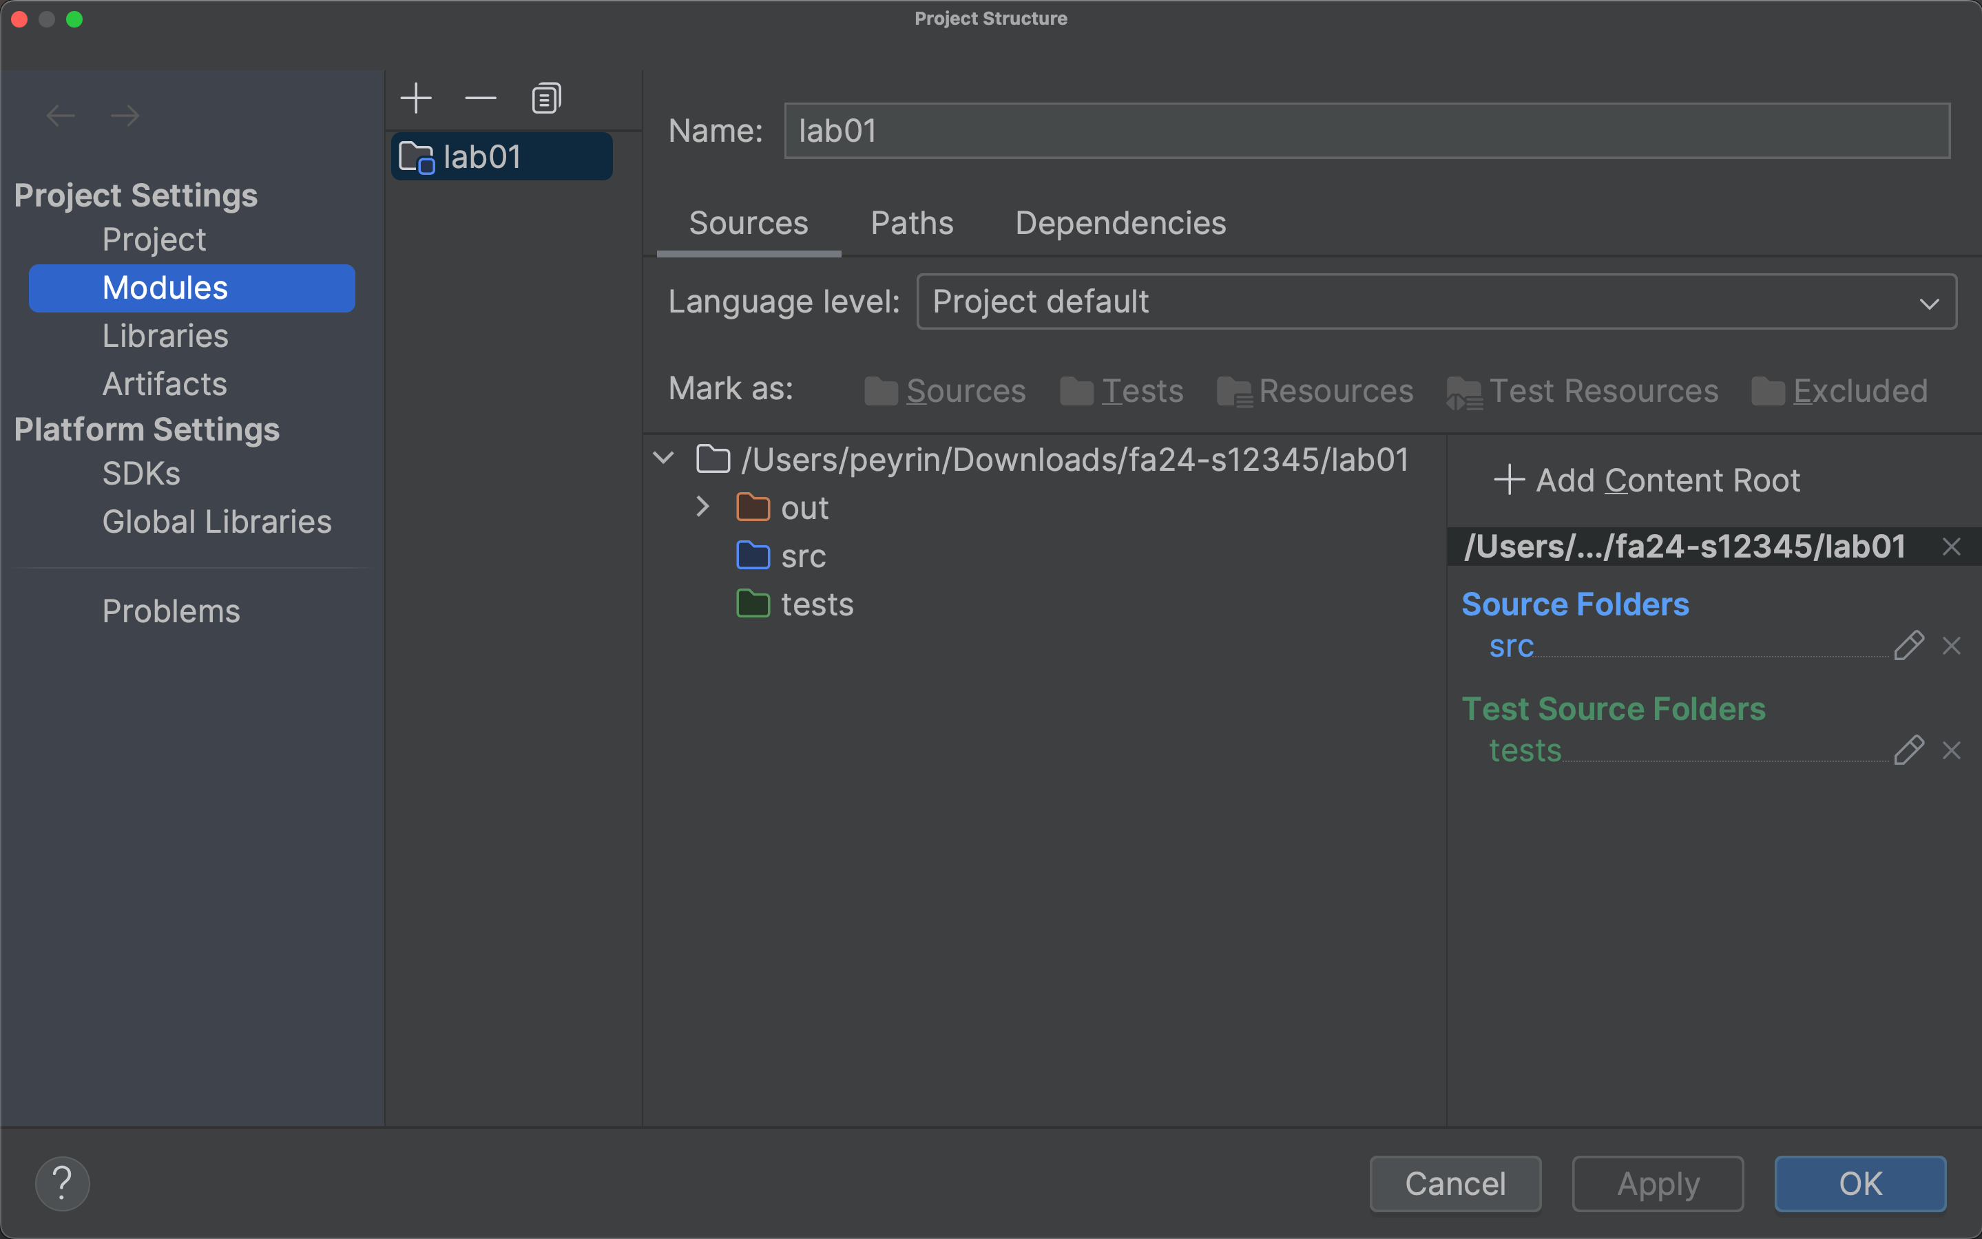Remove tests from Test Source Folders
This screenshot has height=1239, width=1982.
pos(1952,750)
